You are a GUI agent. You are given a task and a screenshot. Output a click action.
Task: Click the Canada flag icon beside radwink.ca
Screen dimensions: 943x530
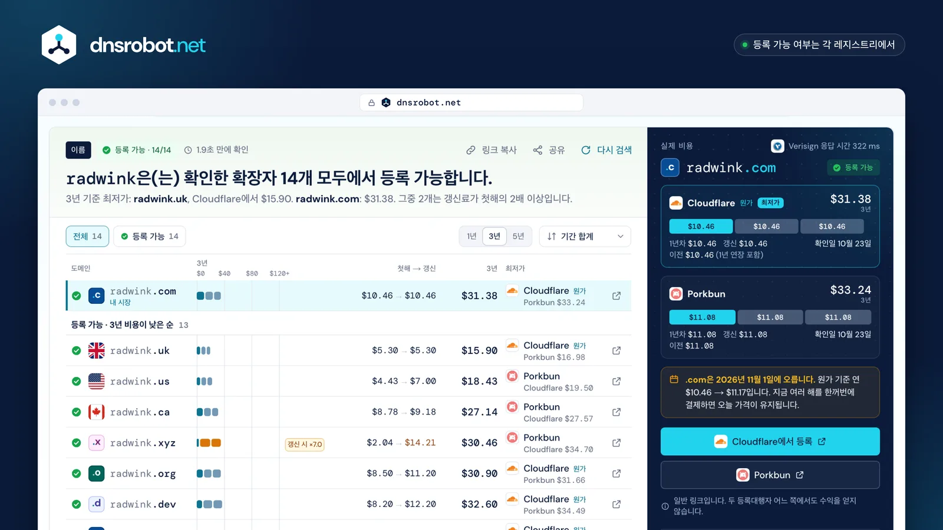coord(97,412)
